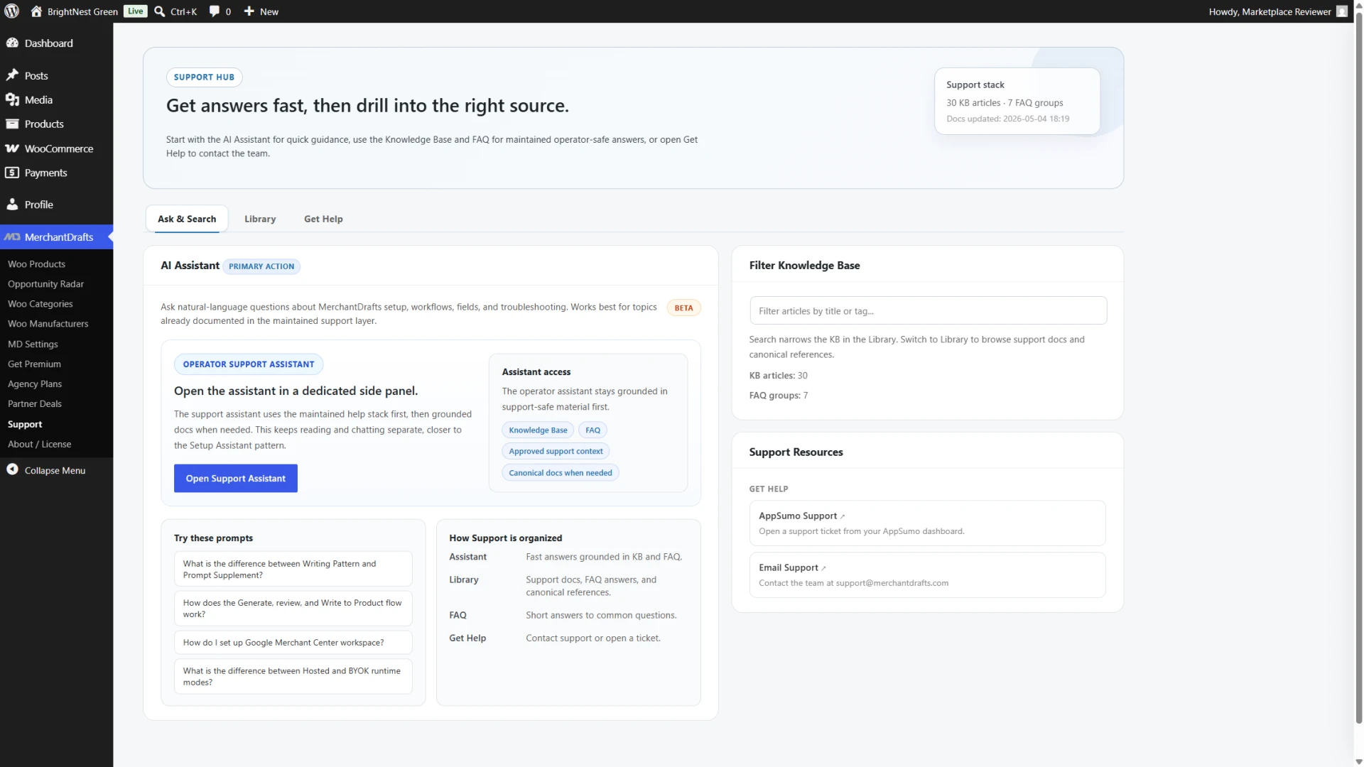Click the Profile person icon
Screen dimensions: 1364x767
pos(12,204)
